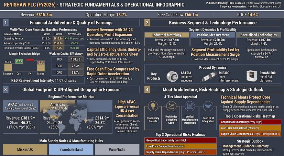Viewport: 284px width, 156px height.
Task: Click the Revenue: £447.4m text
Action: coord(167,40)
